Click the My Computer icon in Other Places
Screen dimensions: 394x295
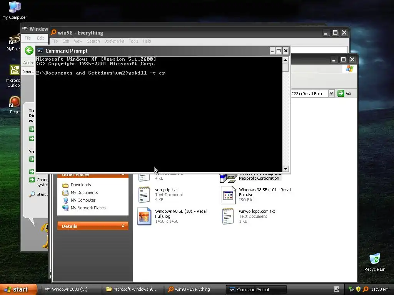point(65,201)
